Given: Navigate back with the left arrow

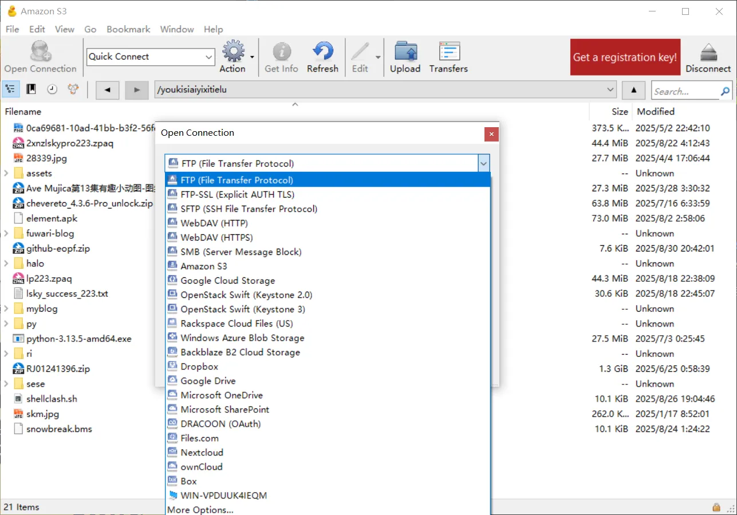Looking at the screenshot, I should pyautogui.click(x=107, y=90).
